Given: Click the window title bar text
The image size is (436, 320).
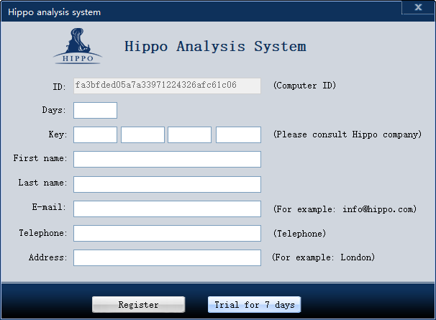Looking at the screenshot, I should tap(55, 12).
